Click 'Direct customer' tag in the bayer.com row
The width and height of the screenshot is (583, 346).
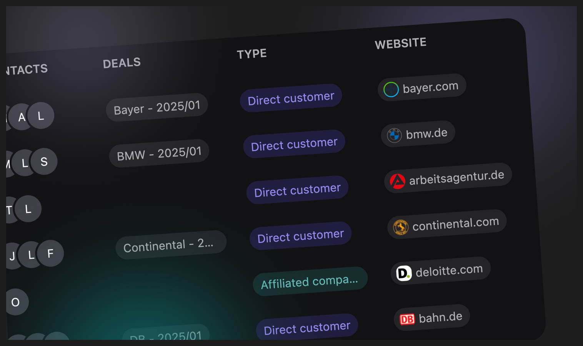tap(291, 98)
